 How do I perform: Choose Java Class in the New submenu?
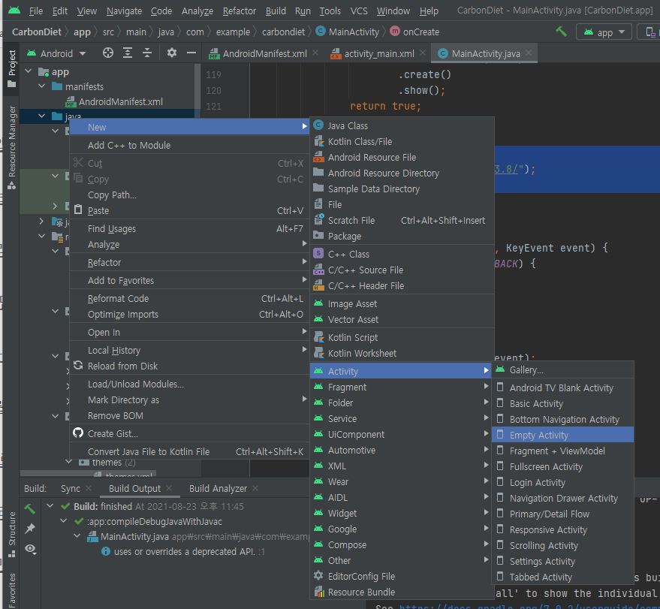(x=402, y=126)
